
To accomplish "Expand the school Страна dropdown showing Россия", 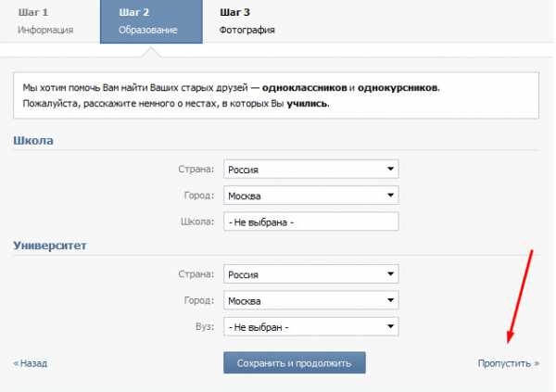I will click(311, 170).
